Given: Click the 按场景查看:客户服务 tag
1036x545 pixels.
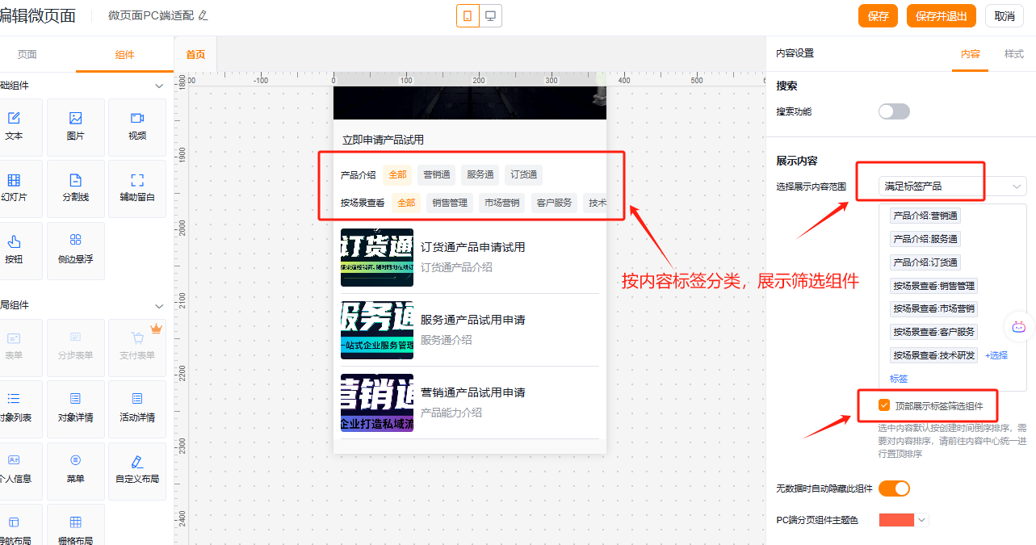Looking at the screenshot, I should coord(934,332).
